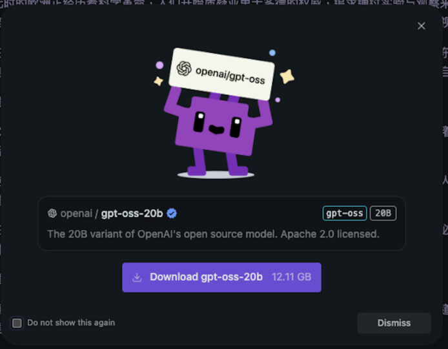Click the Apache 2.0 licensed model description
The height and width of the screenshot is (349, 448).
coord(213,233)
